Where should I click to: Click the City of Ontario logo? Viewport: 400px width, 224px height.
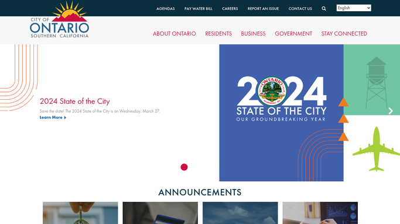59,20
